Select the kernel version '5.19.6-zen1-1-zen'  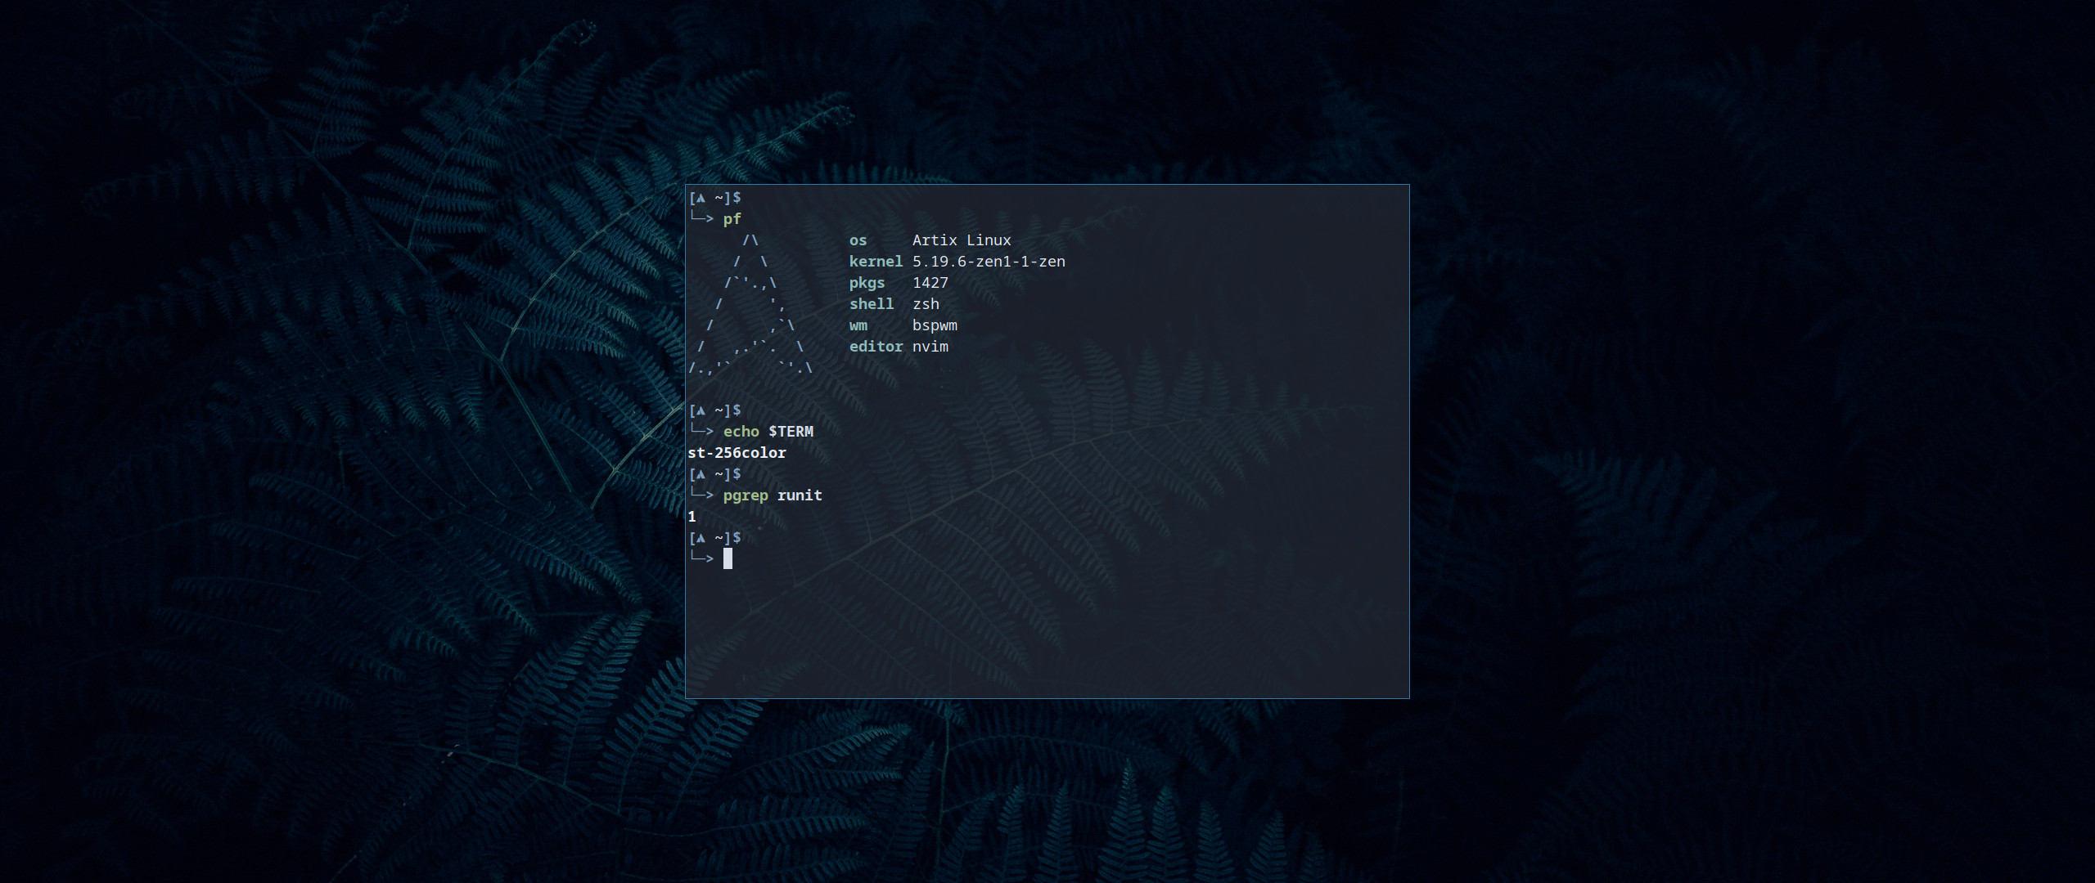coord(989,262)
